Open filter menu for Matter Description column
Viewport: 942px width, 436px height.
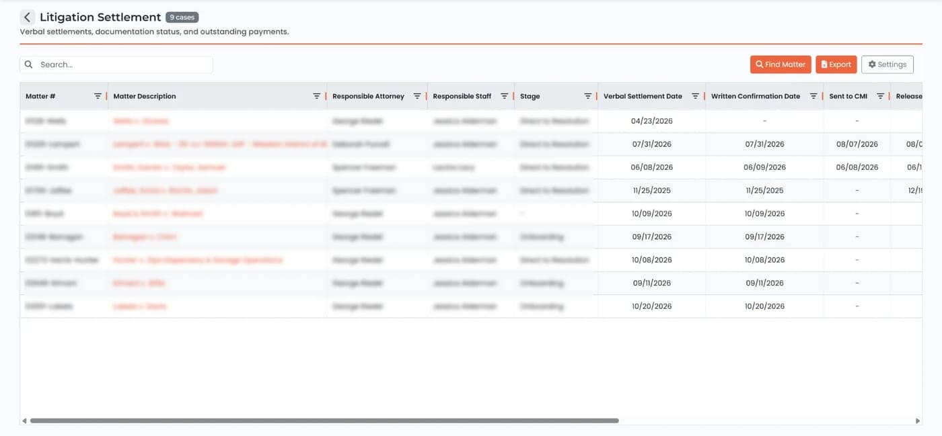pos(317,96)
